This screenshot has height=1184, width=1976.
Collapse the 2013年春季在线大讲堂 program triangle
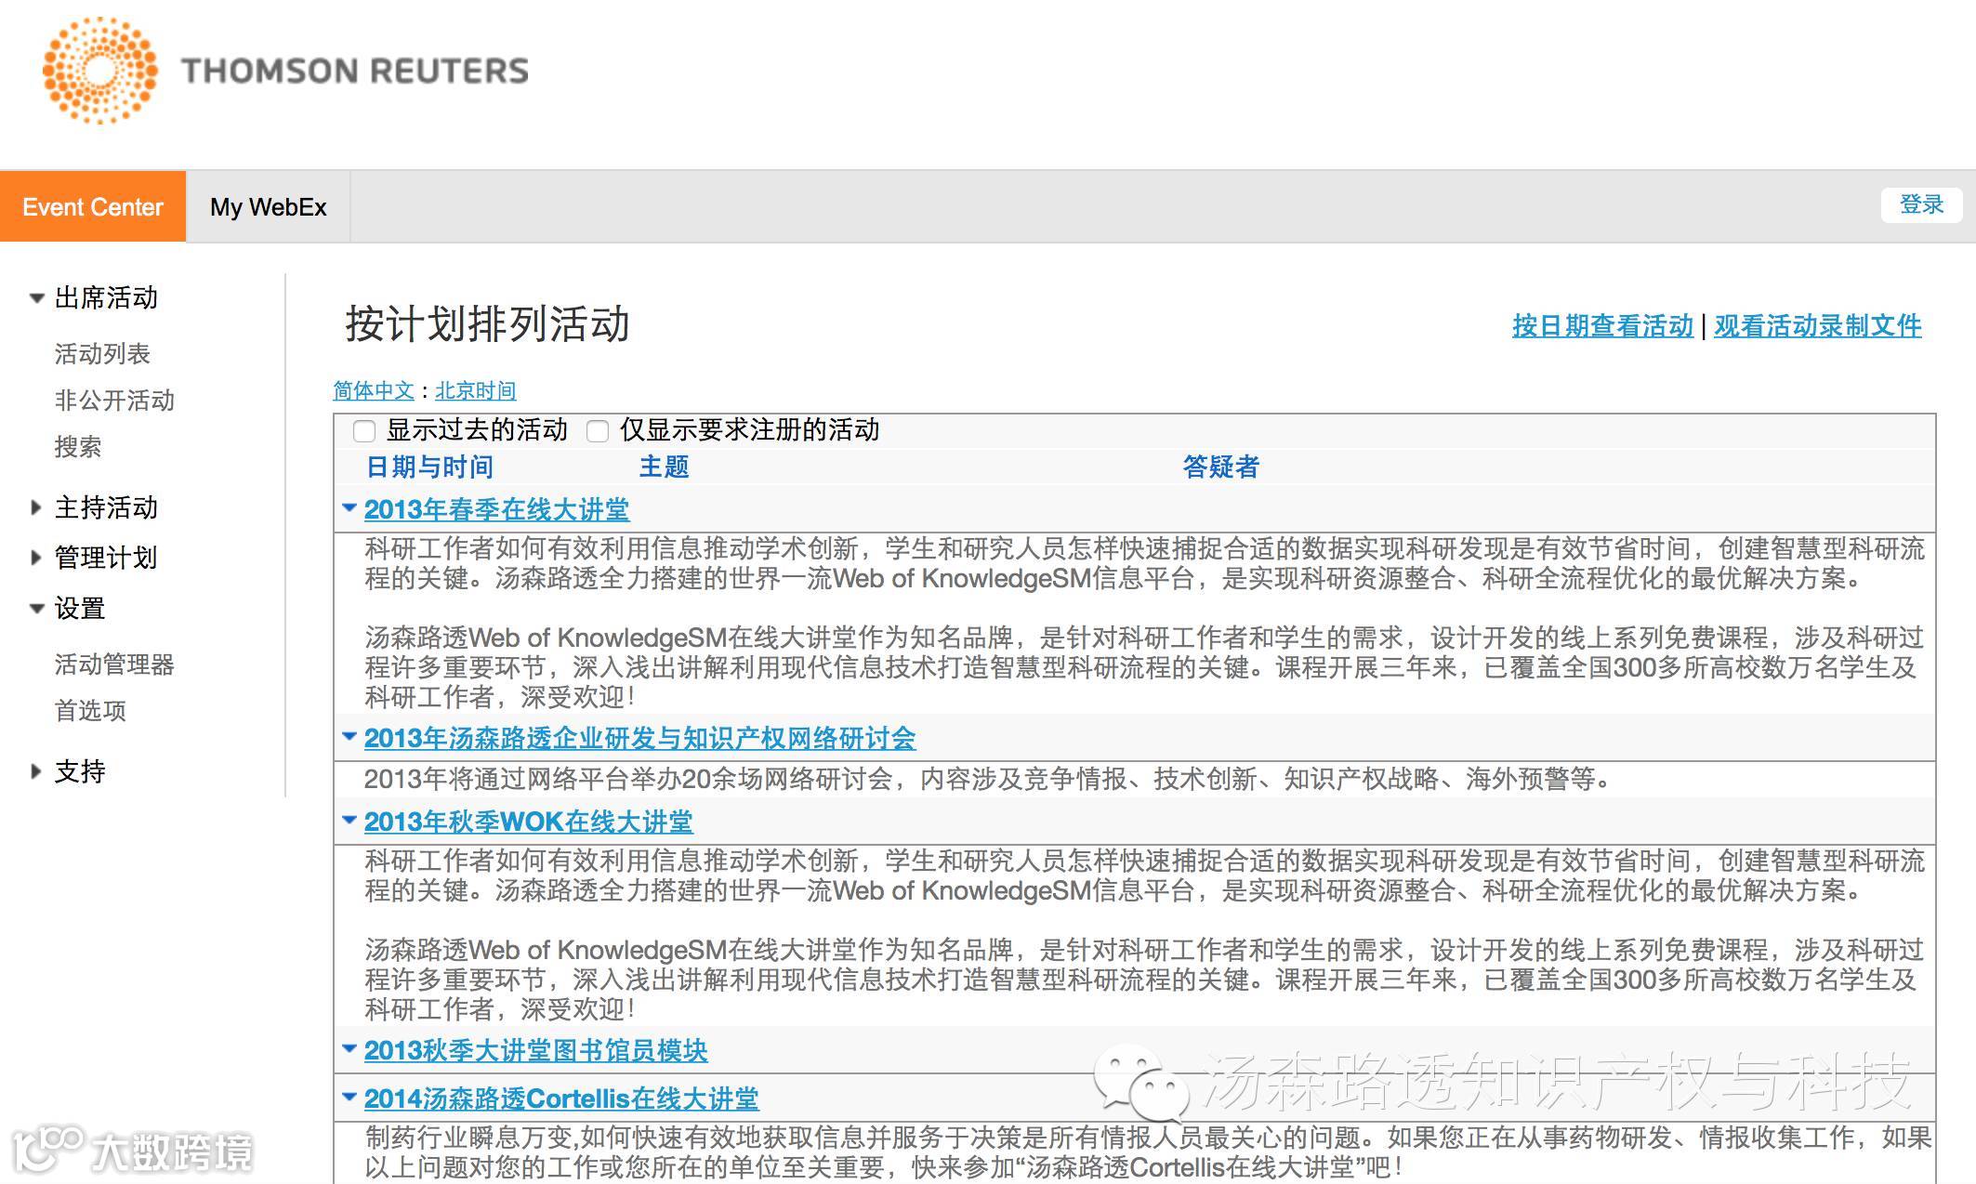tap(349, 508)
